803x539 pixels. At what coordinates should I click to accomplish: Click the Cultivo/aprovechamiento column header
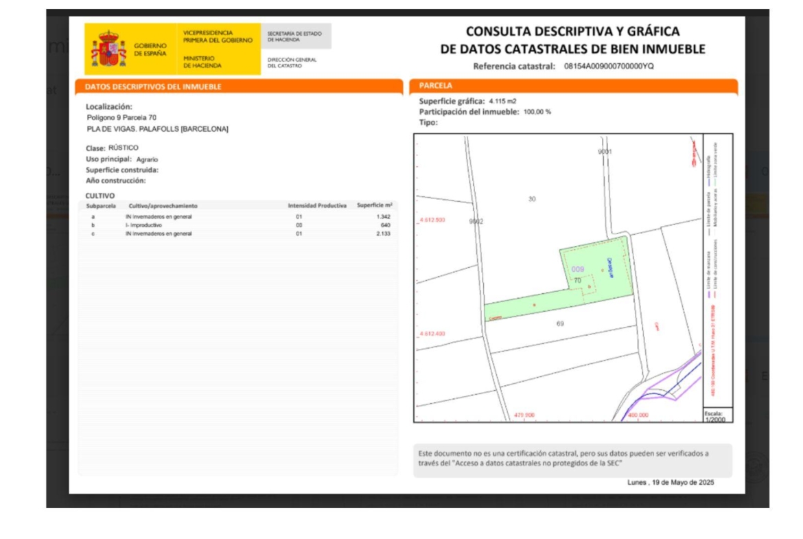(163, 205)
